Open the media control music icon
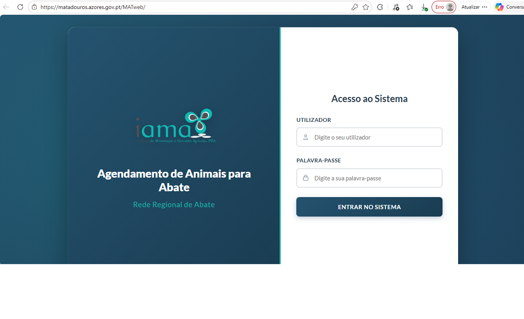This screenshot has height=319, width=524. 395,7
